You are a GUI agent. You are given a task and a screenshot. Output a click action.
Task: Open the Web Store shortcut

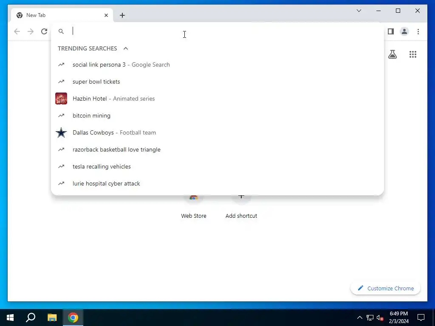[x=194, y=207]
